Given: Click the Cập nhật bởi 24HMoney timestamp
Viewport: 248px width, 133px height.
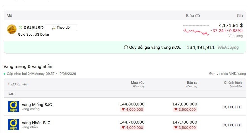Looking at the screenshot, I should [41, 74].
